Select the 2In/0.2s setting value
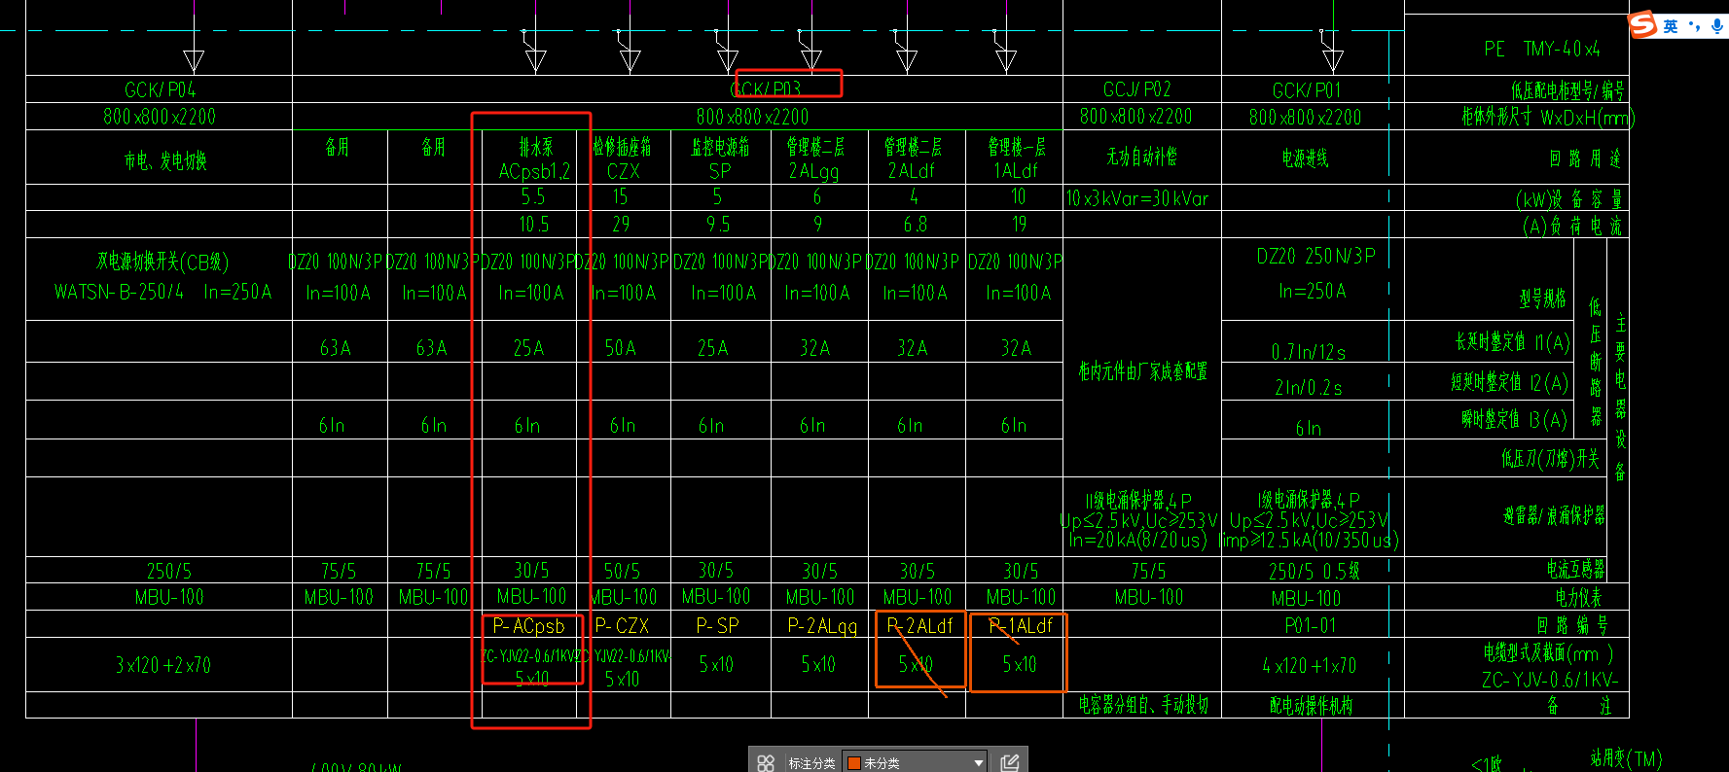1729x772 pixels. point(1309,388)
